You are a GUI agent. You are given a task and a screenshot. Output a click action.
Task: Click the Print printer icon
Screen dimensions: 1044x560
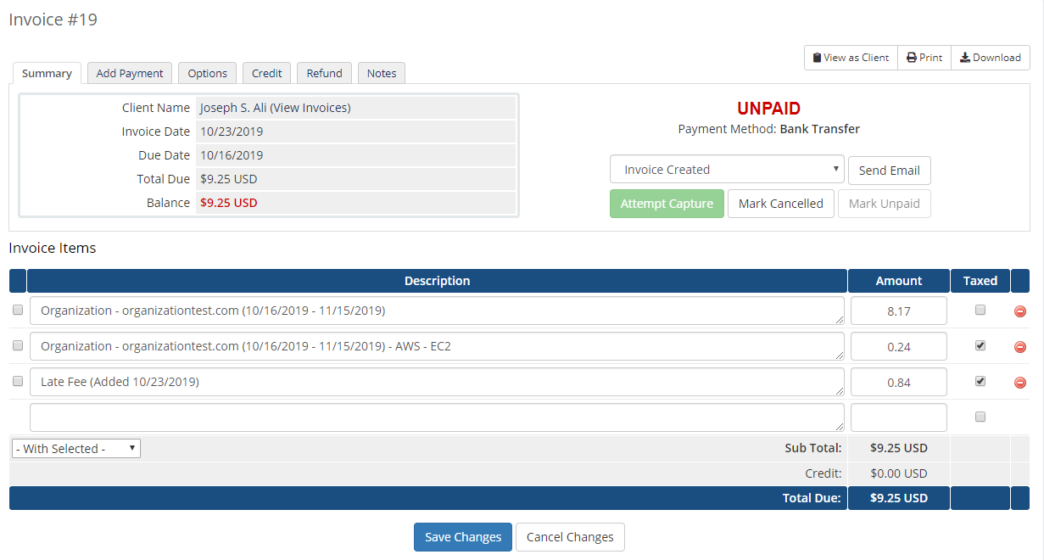pos(912,58)
